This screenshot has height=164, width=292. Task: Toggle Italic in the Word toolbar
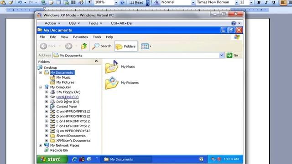[266, 2]
